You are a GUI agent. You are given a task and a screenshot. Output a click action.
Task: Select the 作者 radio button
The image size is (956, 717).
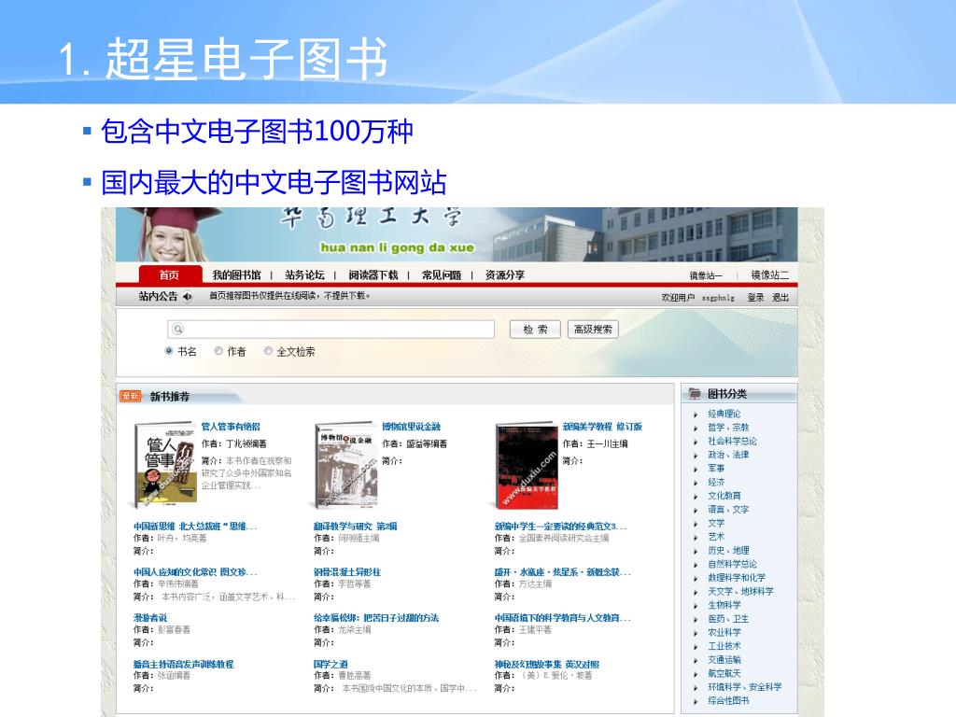tap(218, 351)
